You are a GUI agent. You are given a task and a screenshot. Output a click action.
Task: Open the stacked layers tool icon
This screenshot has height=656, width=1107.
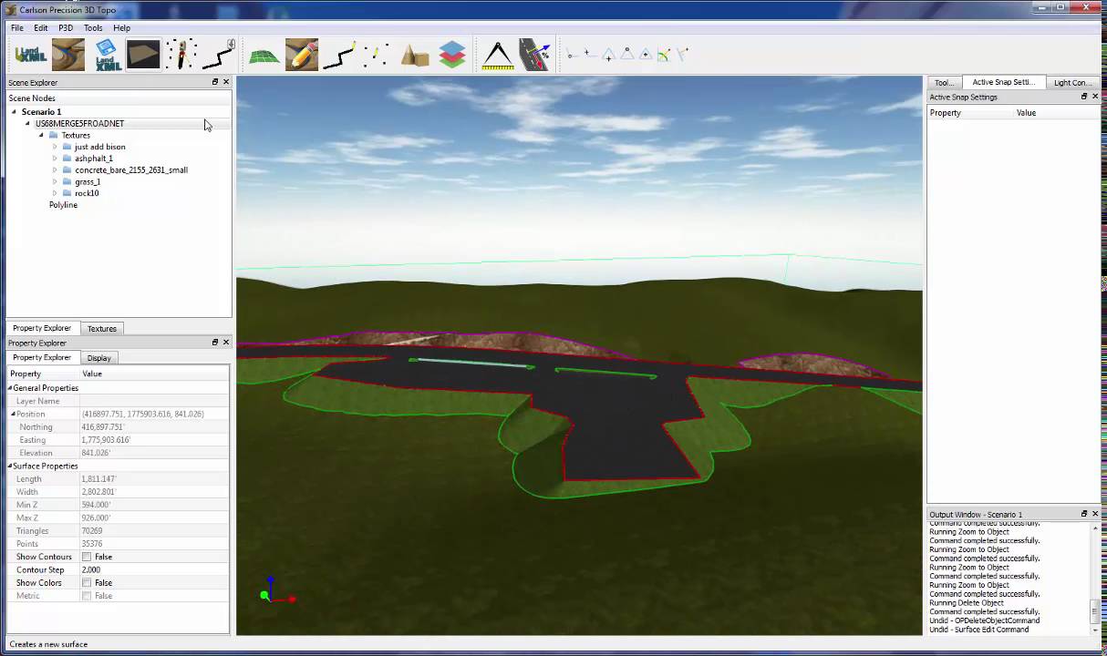pyautogui.click(x=452, y=55)
